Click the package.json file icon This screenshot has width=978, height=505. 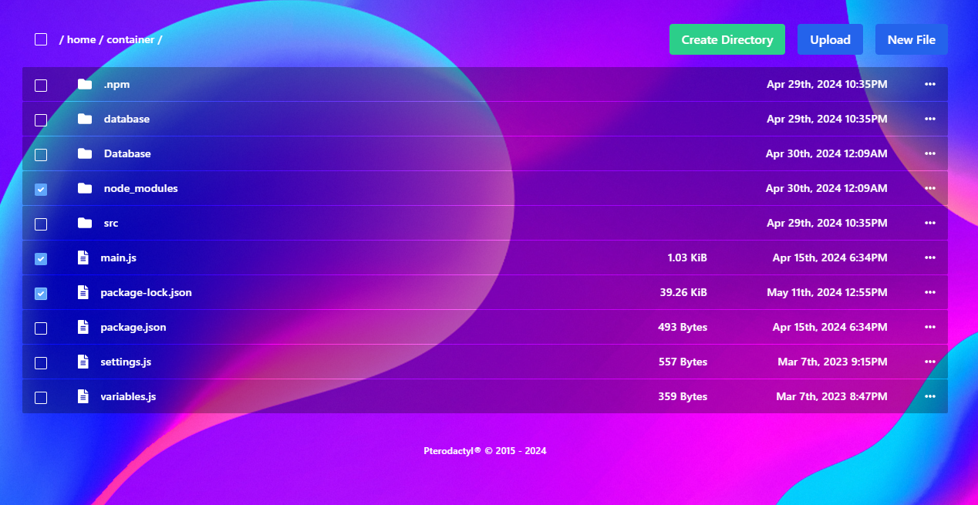tap(83, 327)
